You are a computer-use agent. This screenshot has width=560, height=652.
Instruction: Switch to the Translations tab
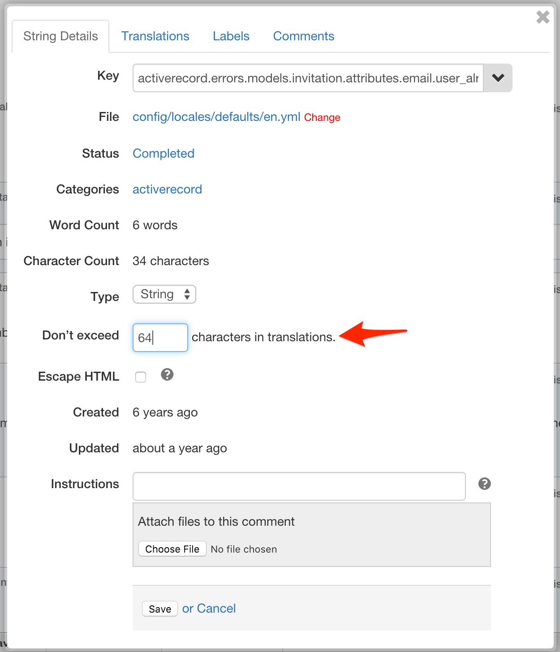point(155,36)
